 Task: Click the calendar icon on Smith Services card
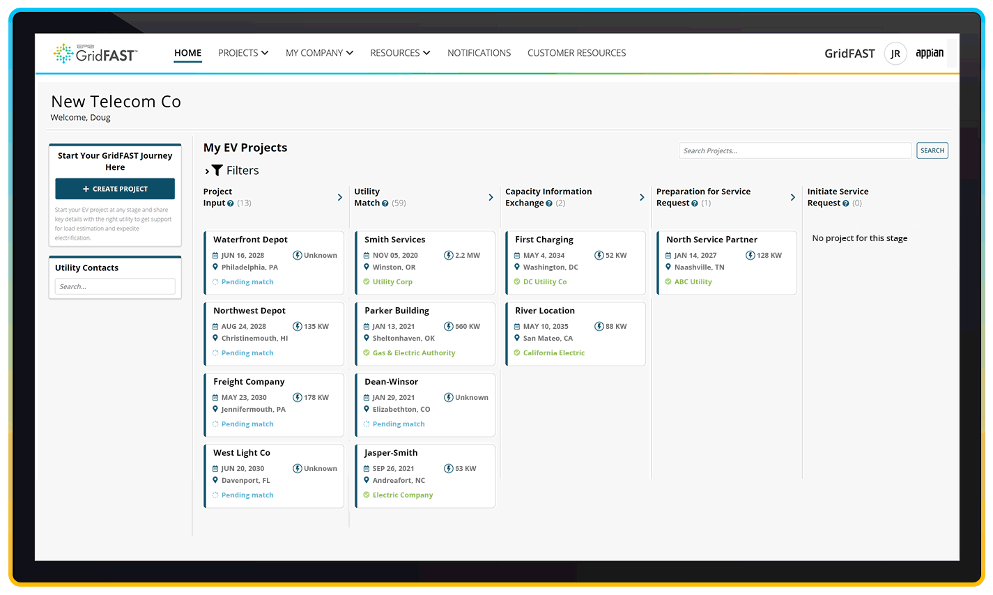(367, 256)
